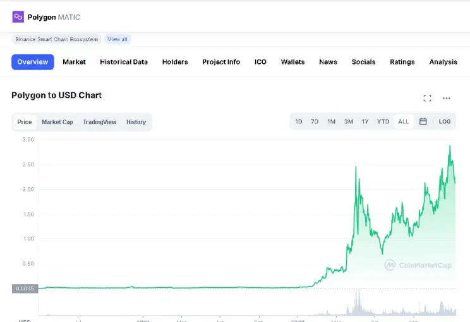Viewport: 470px width, 322px height.
Task: Open the calendar date range picker
Action: 423,121
